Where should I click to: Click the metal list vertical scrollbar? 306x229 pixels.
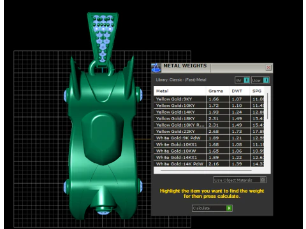[267, 106]
